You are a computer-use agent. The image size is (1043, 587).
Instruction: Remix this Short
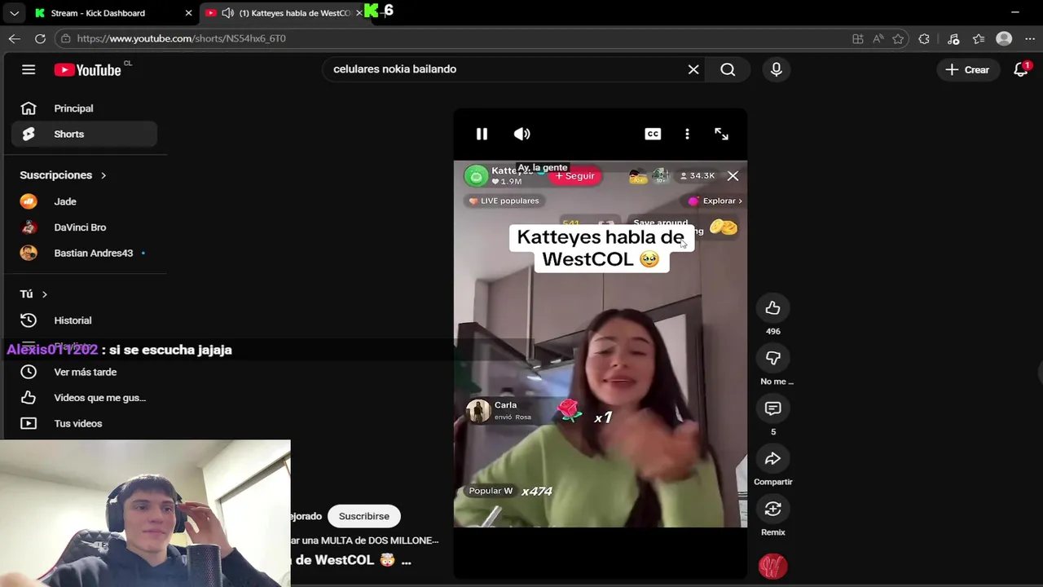pyautogui.click(x=772, y=510)
